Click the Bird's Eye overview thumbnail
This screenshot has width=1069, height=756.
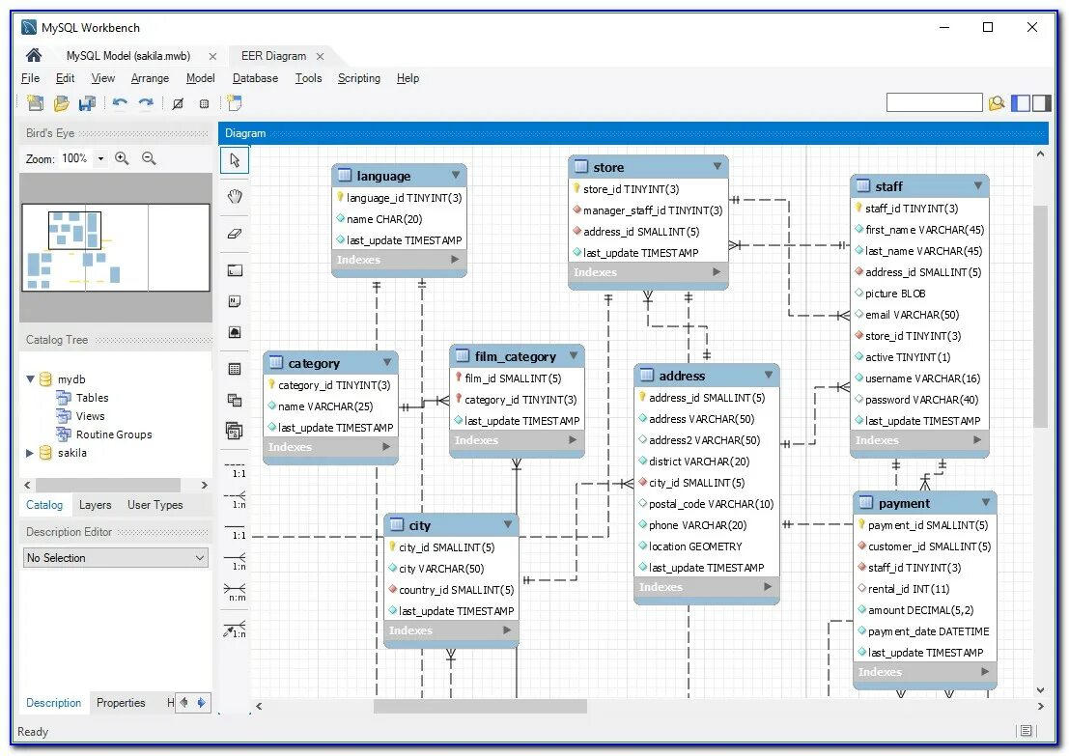[115, 247]
